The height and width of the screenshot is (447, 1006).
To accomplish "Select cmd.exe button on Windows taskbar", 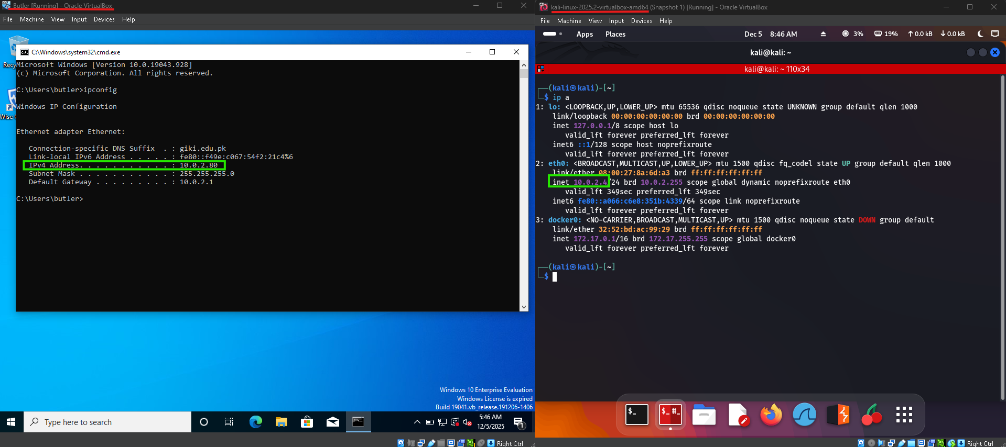I will click(x=359, y=422).
